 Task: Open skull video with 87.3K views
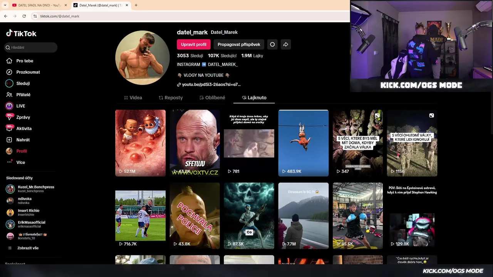click(x=249, y=216)
